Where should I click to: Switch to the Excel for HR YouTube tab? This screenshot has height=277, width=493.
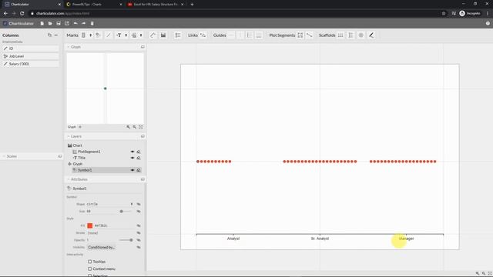(x=155, y=5)
